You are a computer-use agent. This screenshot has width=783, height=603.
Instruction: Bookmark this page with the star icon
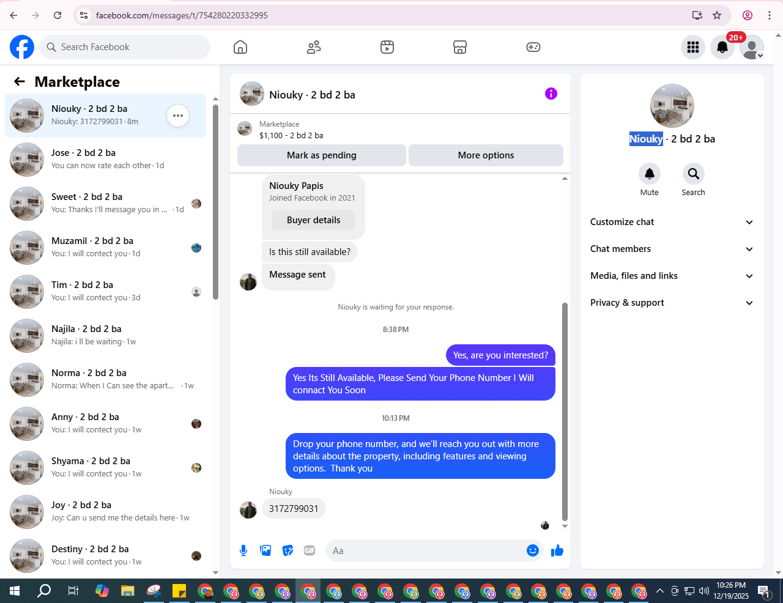[x=717, y=15]
